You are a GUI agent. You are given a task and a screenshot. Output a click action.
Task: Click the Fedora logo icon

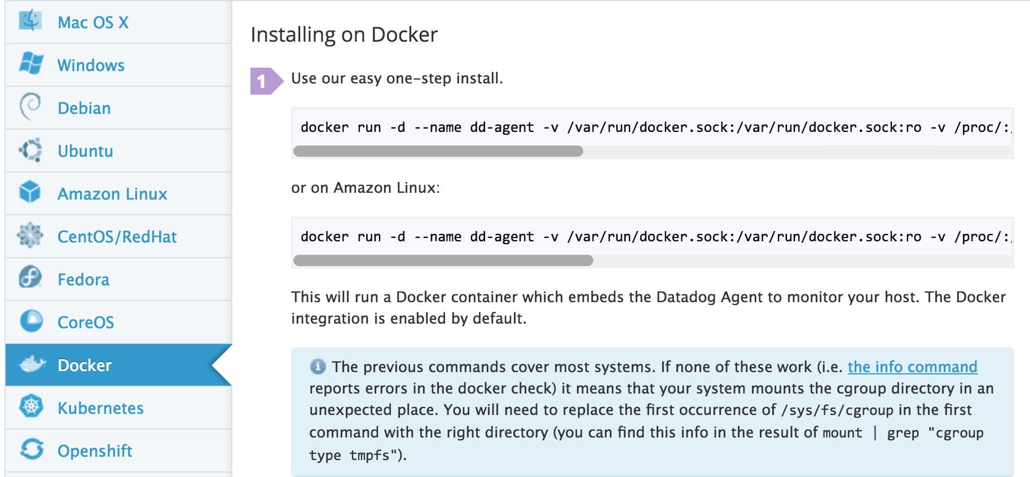pyautogui.click(x=30, y=277)
